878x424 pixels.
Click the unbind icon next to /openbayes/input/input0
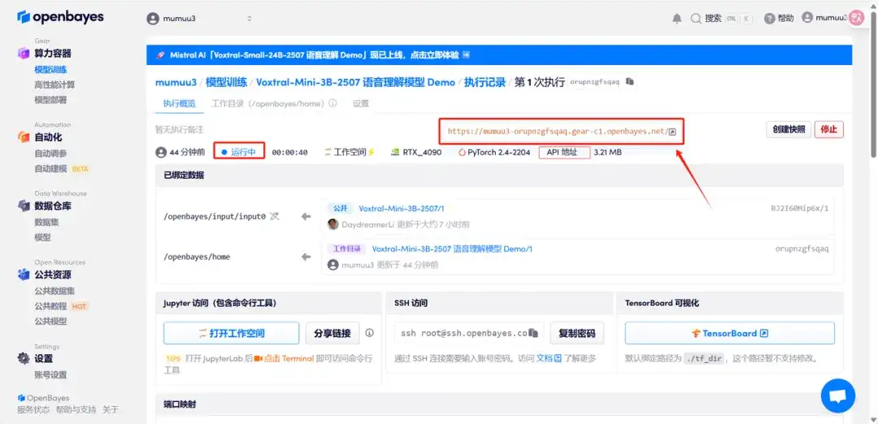tap(274, 217)
